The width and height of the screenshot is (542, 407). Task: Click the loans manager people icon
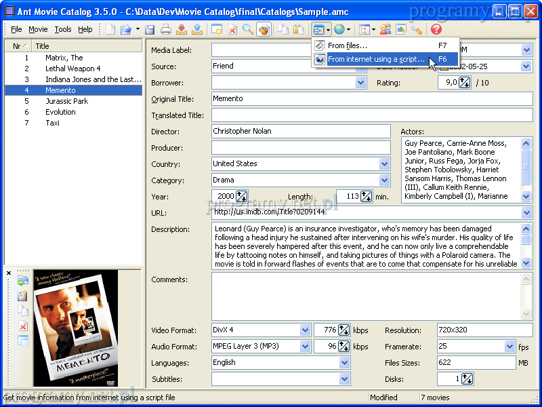(x=385, y=30)
